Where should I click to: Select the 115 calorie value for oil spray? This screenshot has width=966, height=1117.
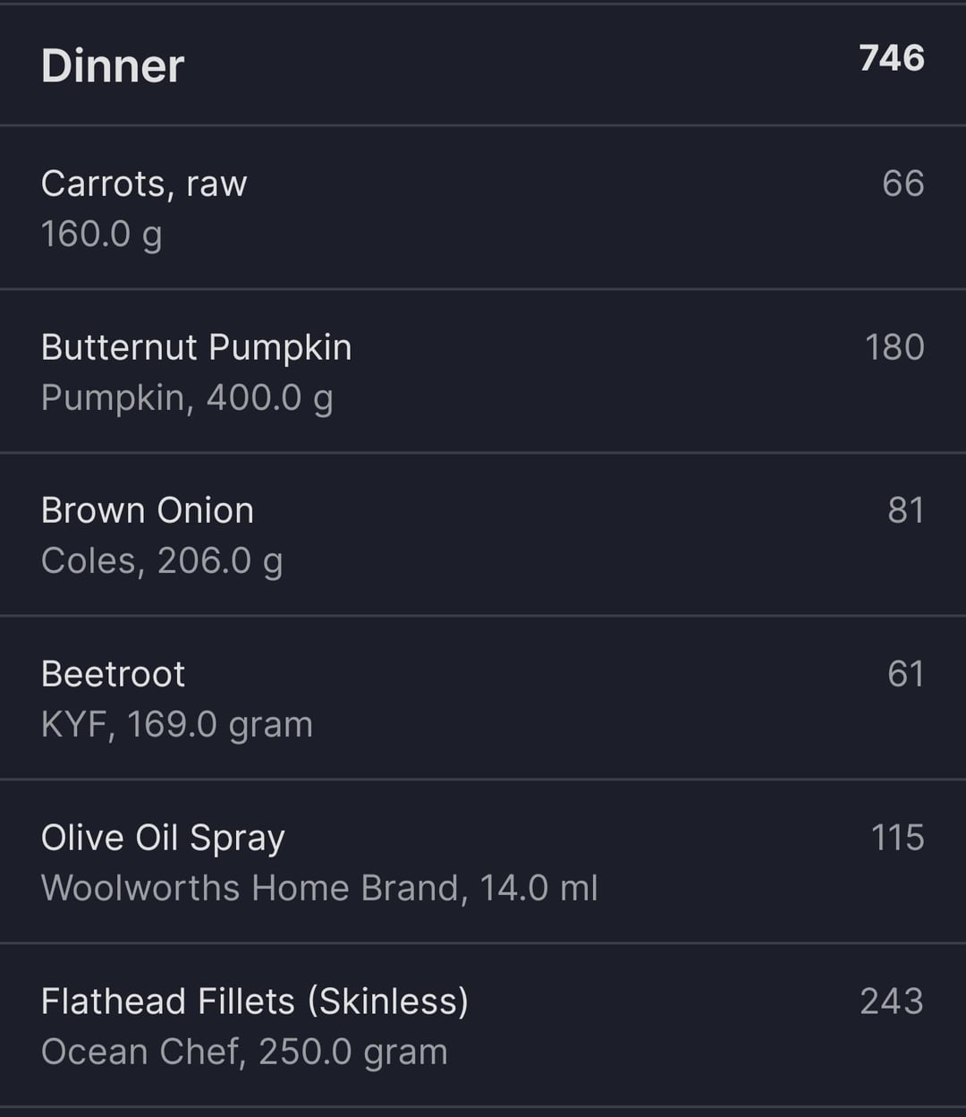click(898, 838)
